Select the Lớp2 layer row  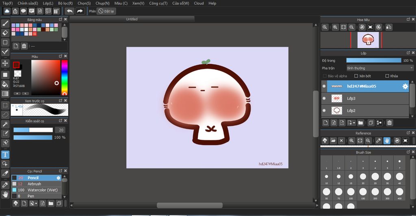(365, 110)
